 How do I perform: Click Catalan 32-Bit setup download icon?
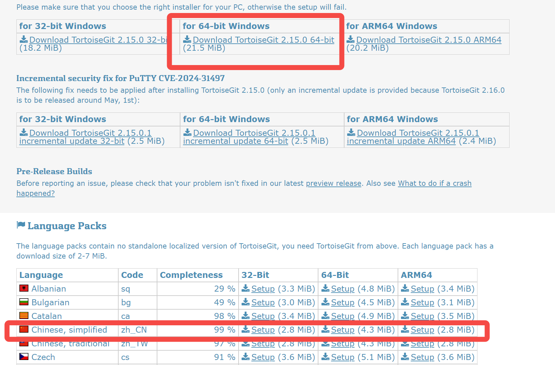point(246,316)
